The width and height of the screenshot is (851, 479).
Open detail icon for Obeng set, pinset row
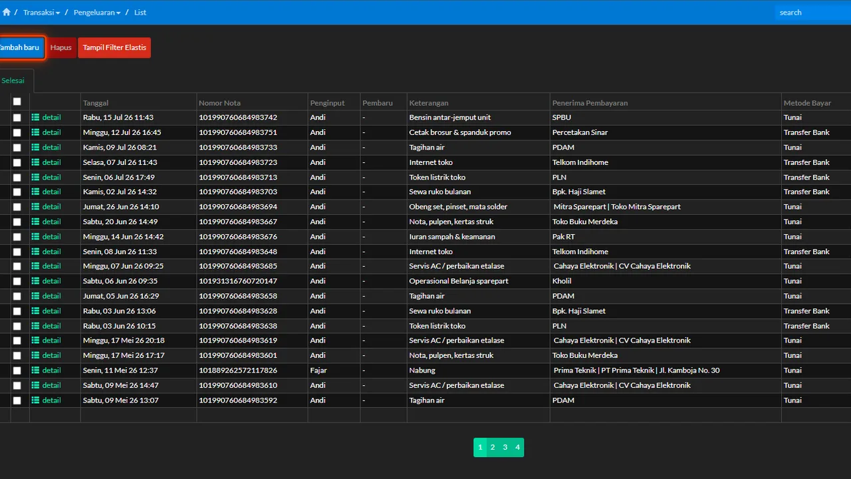click(x=35, y=207)
